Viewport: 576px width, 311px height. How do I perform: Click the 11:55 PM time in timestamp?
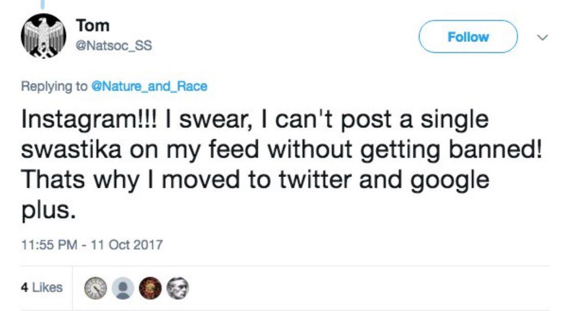(45, 245)
